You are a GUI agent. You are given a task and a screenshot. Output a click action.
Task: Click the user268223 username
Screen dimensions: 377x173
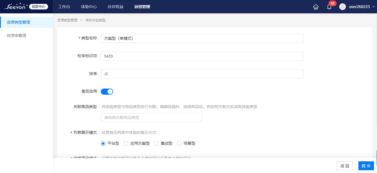pos(359,7)
